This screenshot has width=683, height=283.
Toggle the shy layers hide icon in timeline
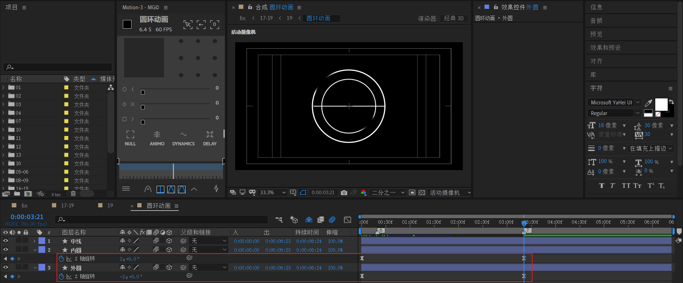pos(309,220)
